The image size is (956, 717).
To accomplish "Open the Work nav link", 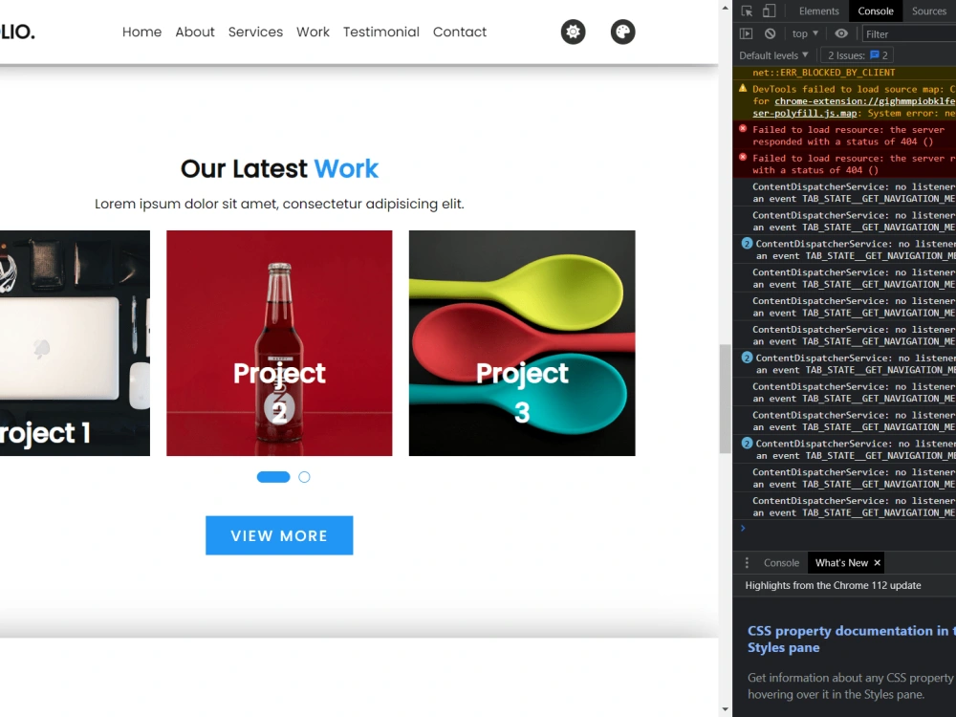I will point(313,32).
